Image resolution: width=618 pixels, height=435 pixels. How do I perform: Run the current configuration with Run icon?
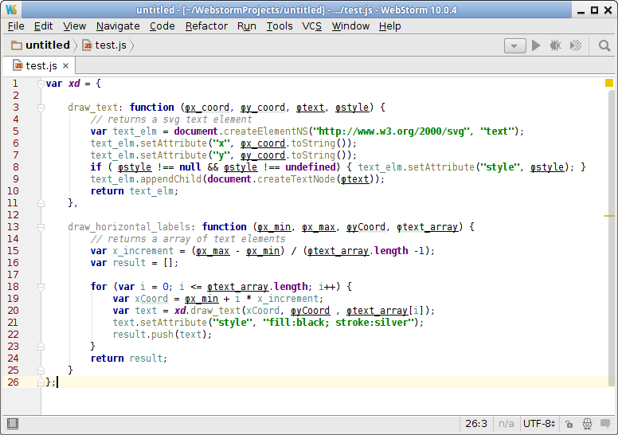tap(536, 45)
